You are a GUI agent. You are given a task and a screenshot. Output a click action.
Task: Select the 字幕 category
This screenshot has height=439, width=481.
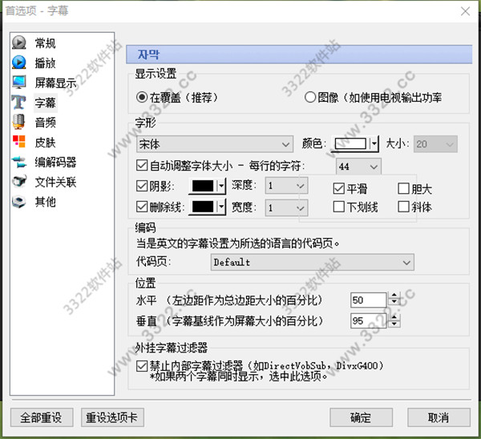45,103
